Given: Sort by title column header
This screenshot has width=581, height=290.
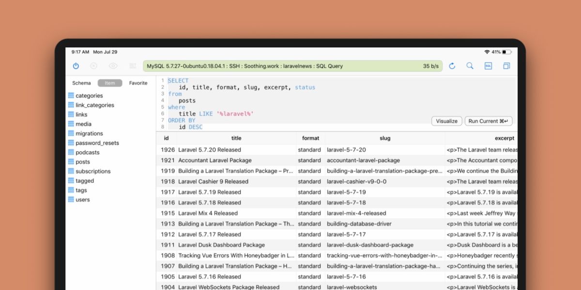Looking at the screenshot, I should pyautogui.click(x=236, y=138).
